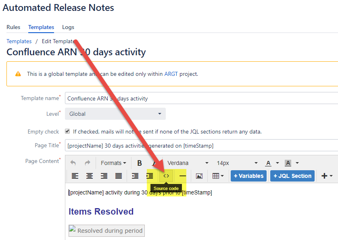Justify text in Page Content editor
The image size is (338, 240).
point(119,176)
